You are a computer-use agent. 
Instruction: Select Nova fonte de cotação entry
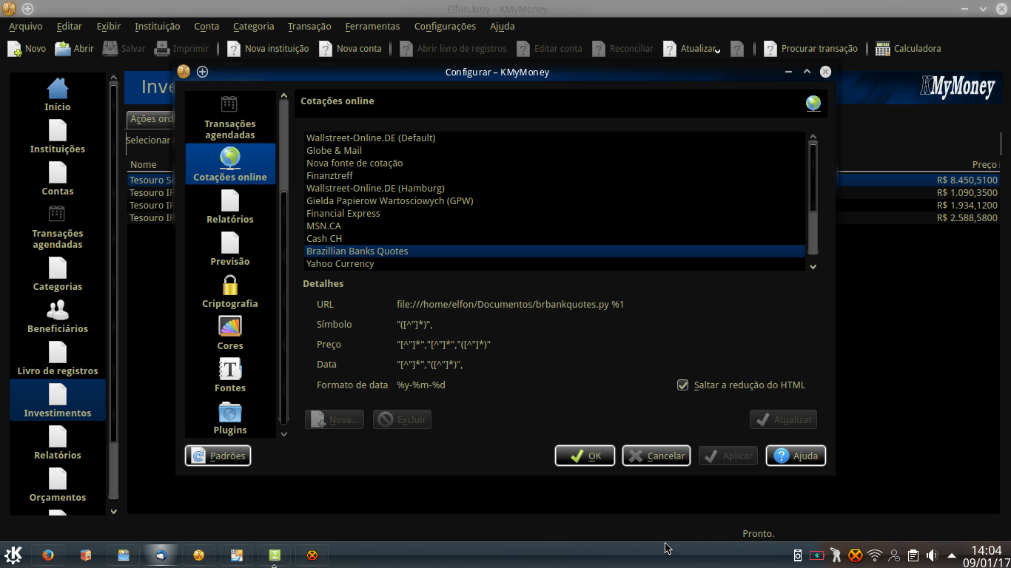[x=554, y=163]
